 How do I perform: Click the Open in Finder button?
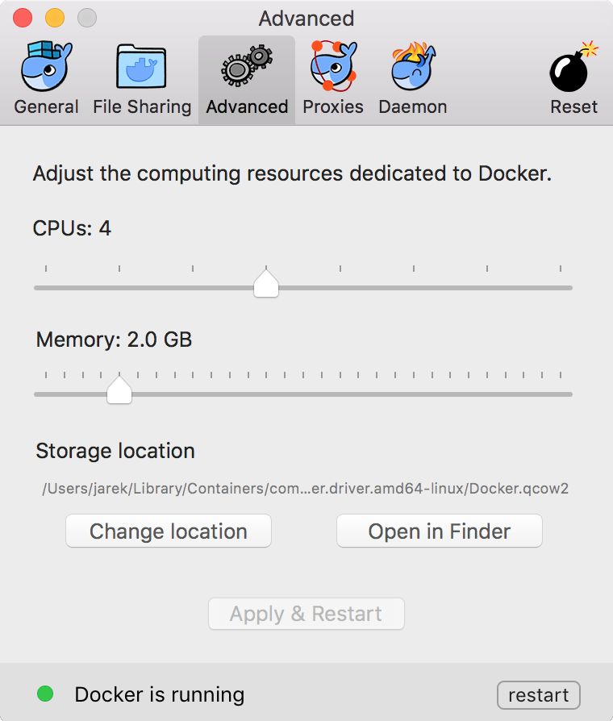439,531
